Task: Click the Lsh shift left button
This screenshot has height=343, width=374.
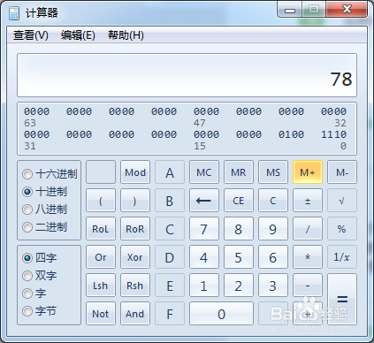Action: point(101,286)
